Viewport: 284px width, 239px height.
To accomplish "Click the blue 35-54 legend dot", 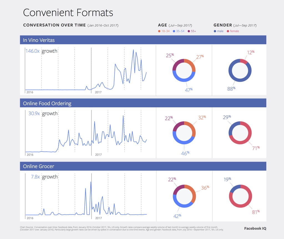I will [174, 31].
